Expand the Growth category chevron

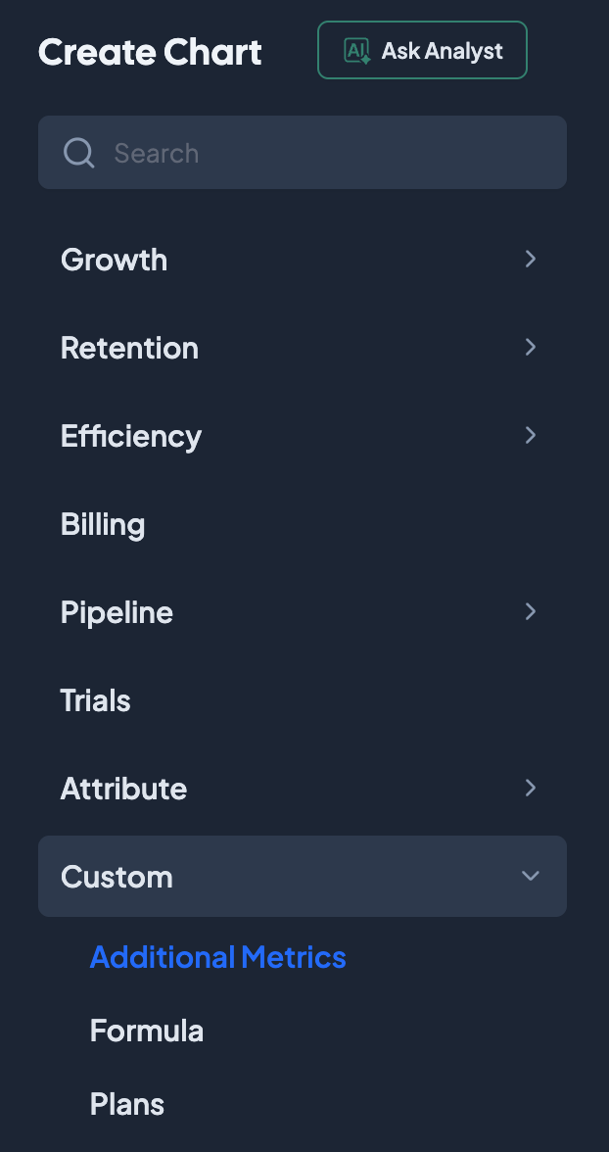point(530,259)
